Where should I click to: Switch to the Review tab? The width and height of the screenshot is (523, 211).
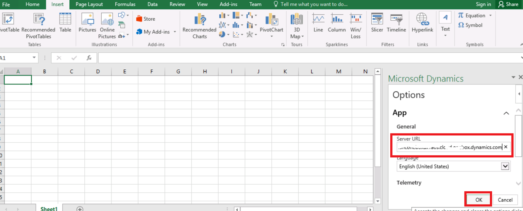pos(177,4)
